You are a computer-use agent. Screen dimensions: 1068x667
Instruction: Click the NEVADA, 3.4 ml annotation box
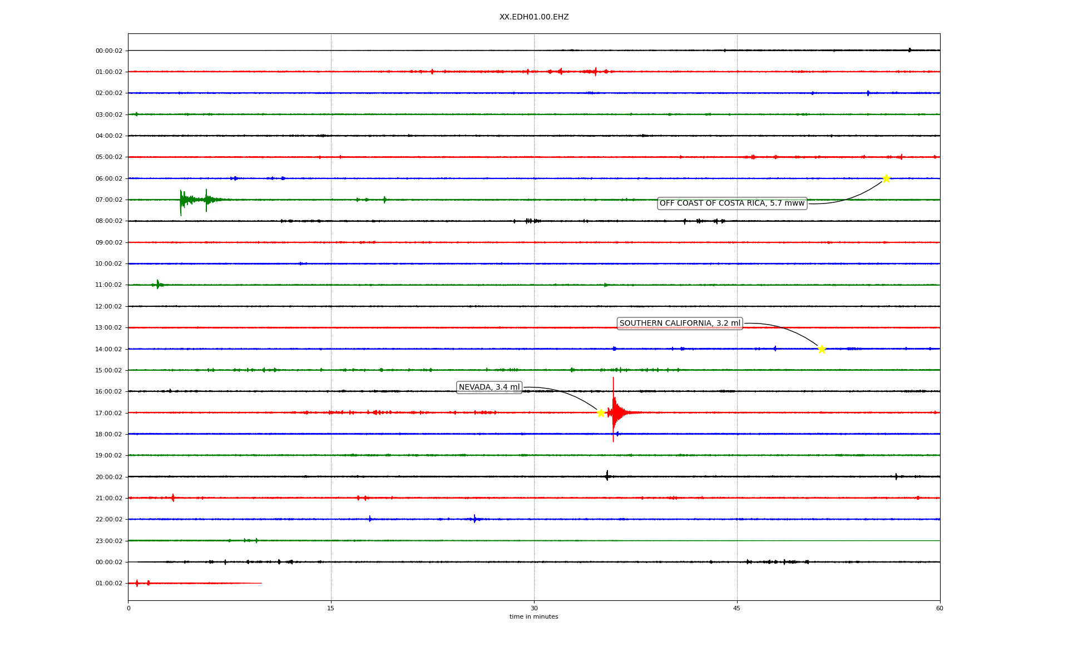[489, 387]
